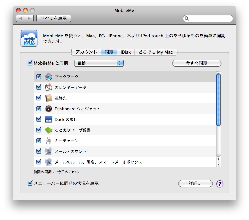This screenshot has height=220, width=249.
Task: Open the 自動 sync interval dropdown
Action: pyautogui.click(x=99, y=63)
